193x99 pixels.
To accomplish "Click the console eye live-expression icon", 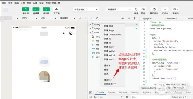I will 127,97.
